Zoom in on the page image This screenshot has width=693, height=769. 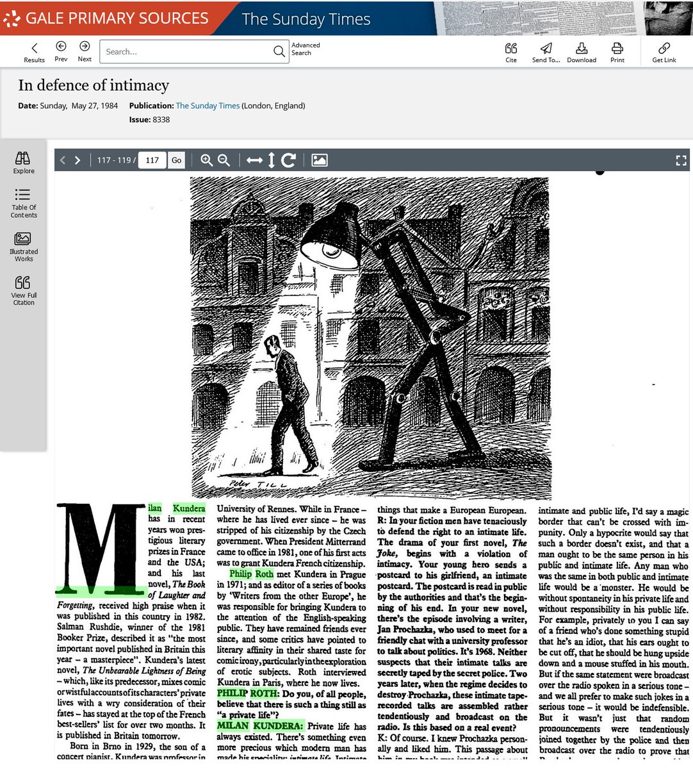click(206, 160)
